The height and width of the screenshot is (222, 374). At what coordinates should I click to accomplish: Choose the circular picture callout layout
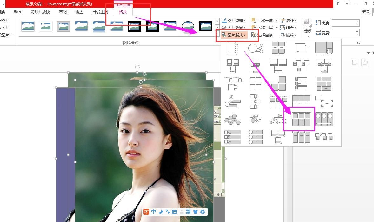(256, 48)
